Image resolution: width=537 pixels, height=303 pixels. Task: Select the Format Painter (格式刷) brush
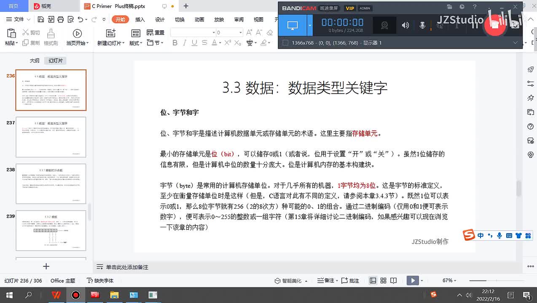[x=51, y=34]
